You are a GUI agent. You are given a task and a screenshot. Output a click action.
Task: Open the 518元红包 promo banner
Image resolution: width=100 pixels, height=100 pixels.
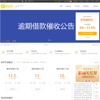pyautogui.click(x=87, y=73)
